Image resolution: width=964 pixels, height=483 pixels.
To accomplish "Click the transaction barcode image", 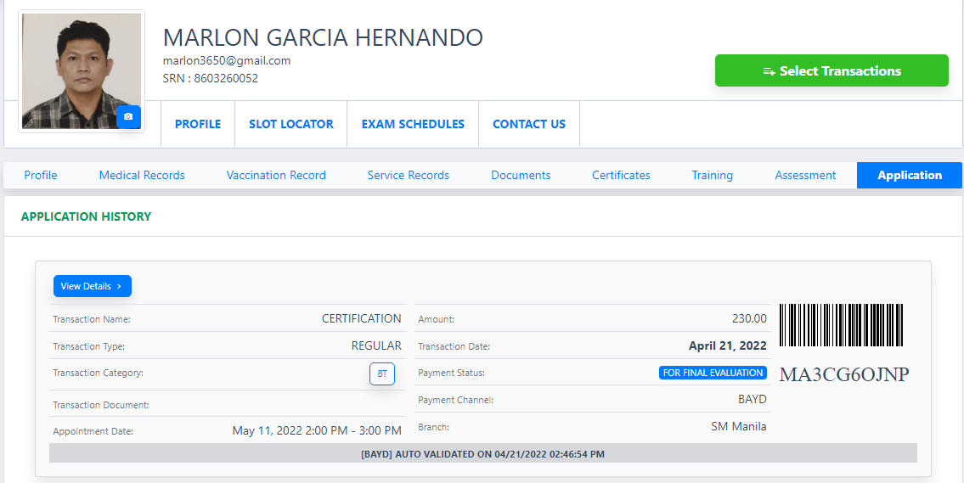I will click(x=842, y=325).
